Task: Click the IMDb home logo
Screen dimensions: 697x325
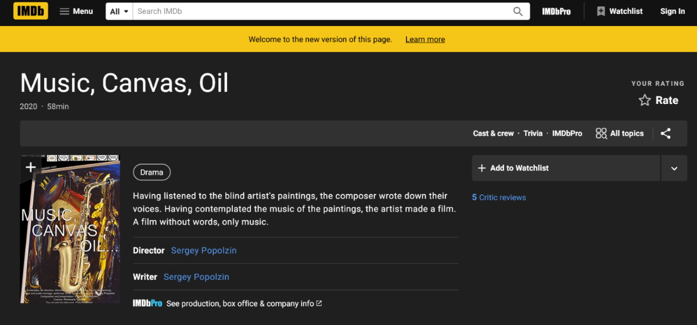Action: (31, 11)
